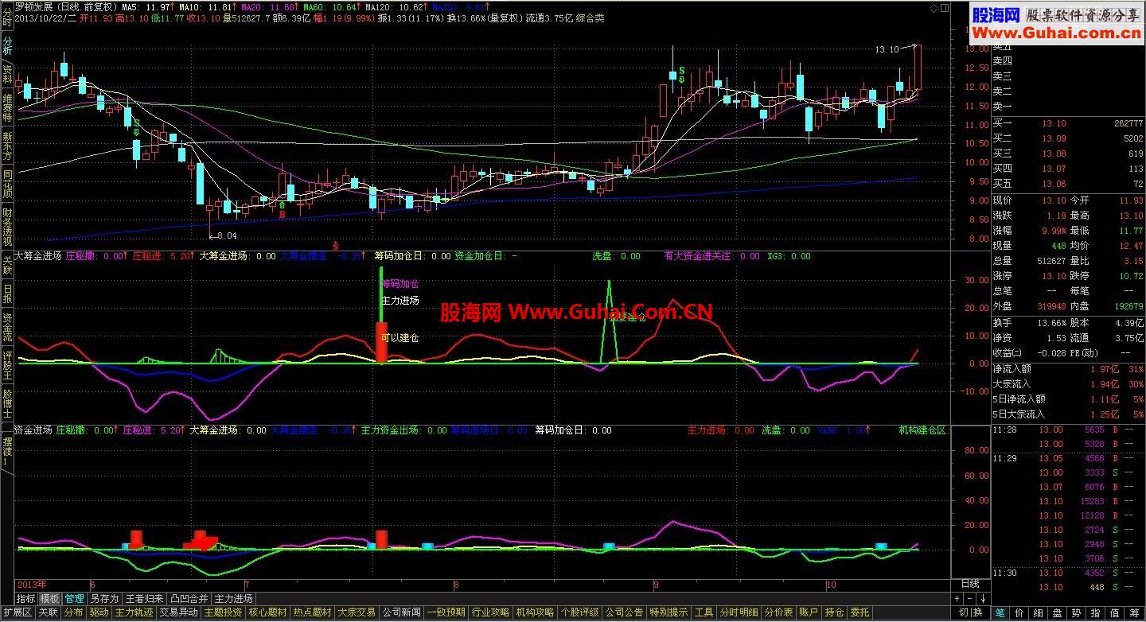Open the 公司新闻 tab

401,612
